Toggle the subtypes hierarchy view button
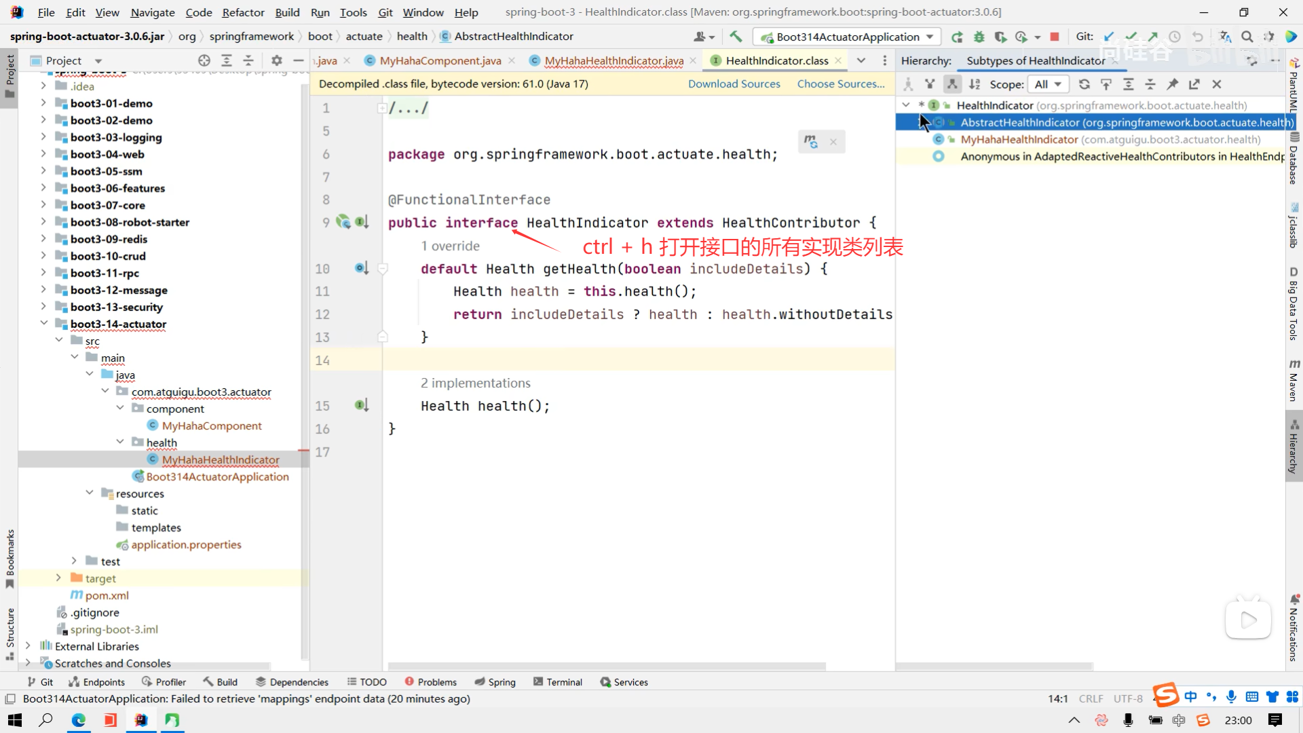This screenshot has height=733, width=1303. tap(952, 84)
